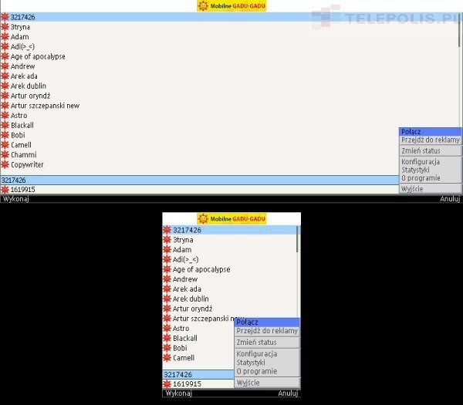463x405 pixels.
Task: Select contact name Chammi
Action: [24, 155]
